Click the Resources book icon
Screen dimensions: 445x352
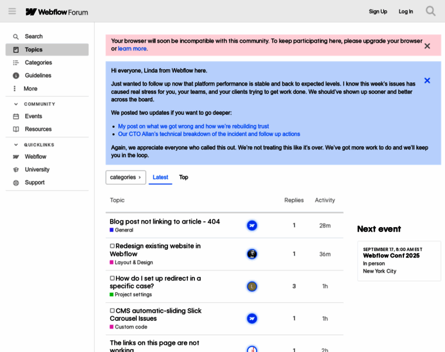(16, 129)
